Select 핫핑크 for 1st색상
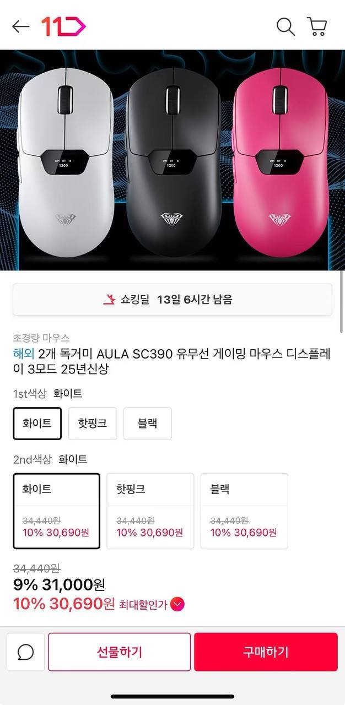Image resolution: width=345 pixels, height=705 pixels. (92, 423)
